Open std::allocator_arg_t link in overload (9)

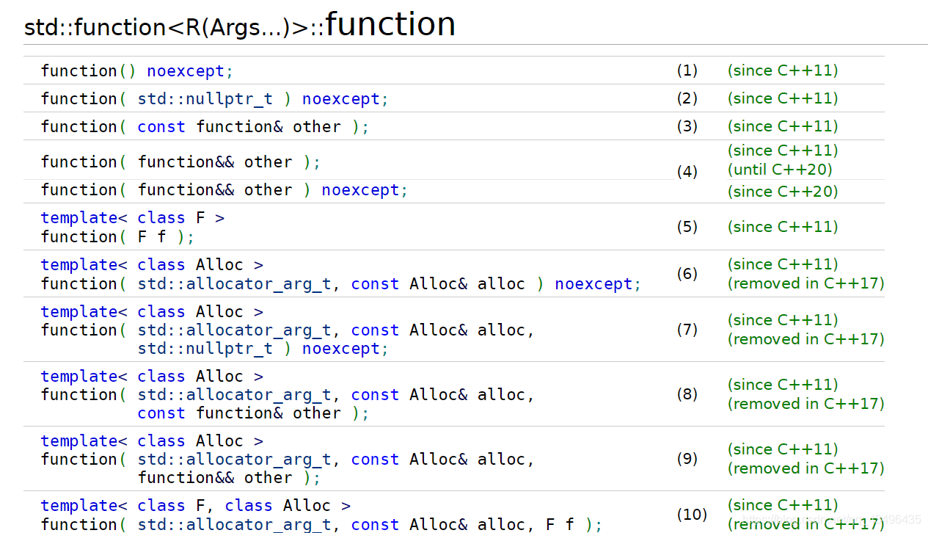234,460
